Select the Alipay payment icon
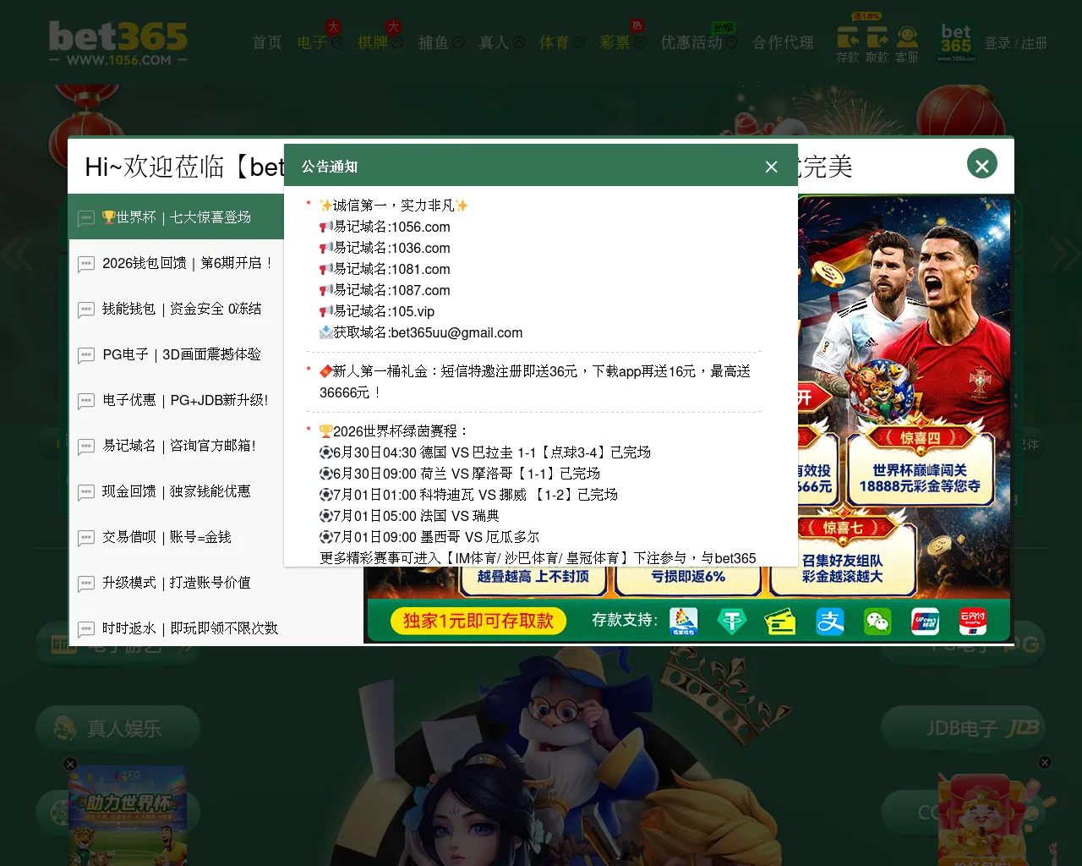Screen dimensions: 1082x866 click(x=829, y=622)
